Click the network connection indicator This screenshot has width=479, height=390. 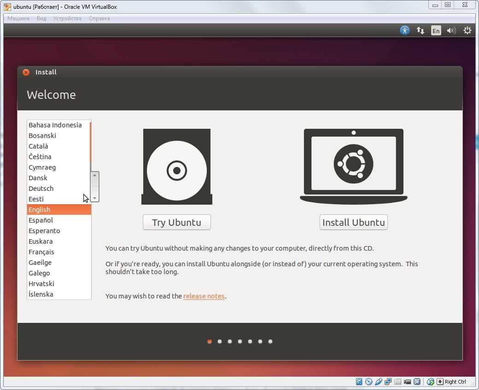click(x=420, y=30)
